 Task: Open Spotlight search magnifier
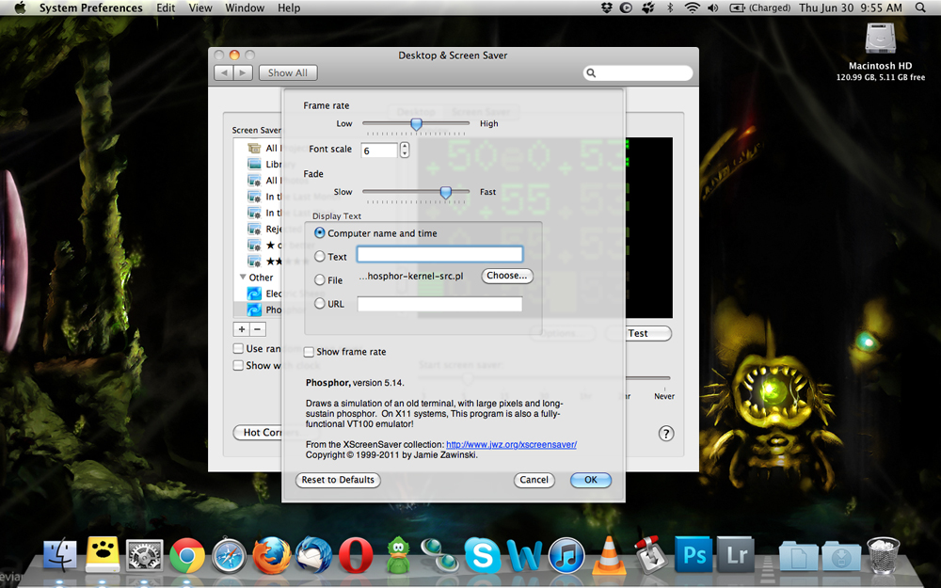coord(920,8)
